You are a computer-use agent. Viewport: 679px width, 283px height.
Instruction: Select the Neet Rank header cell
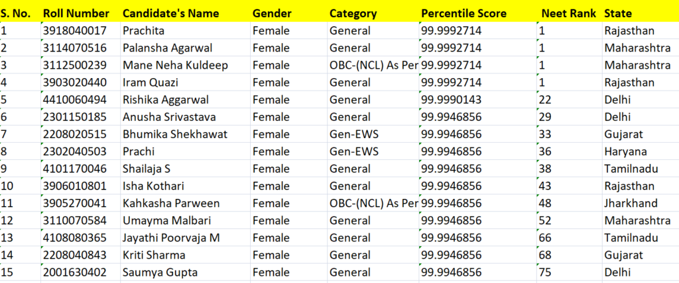tap(570, 13)
